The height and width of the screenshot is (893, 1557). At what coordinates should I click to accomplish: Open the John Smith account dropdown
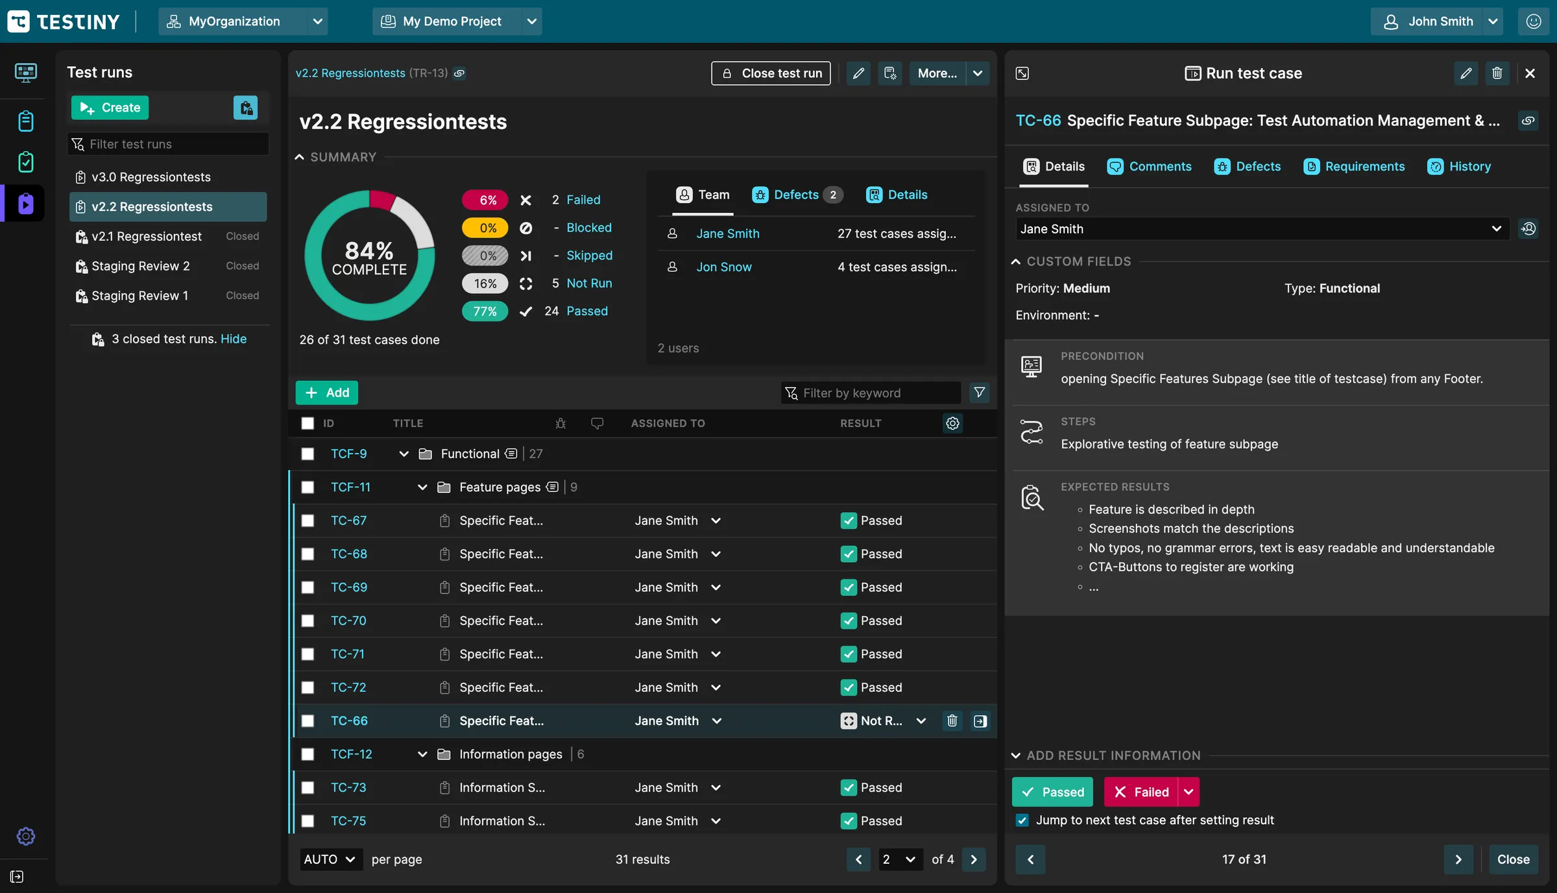(1436, 21)
